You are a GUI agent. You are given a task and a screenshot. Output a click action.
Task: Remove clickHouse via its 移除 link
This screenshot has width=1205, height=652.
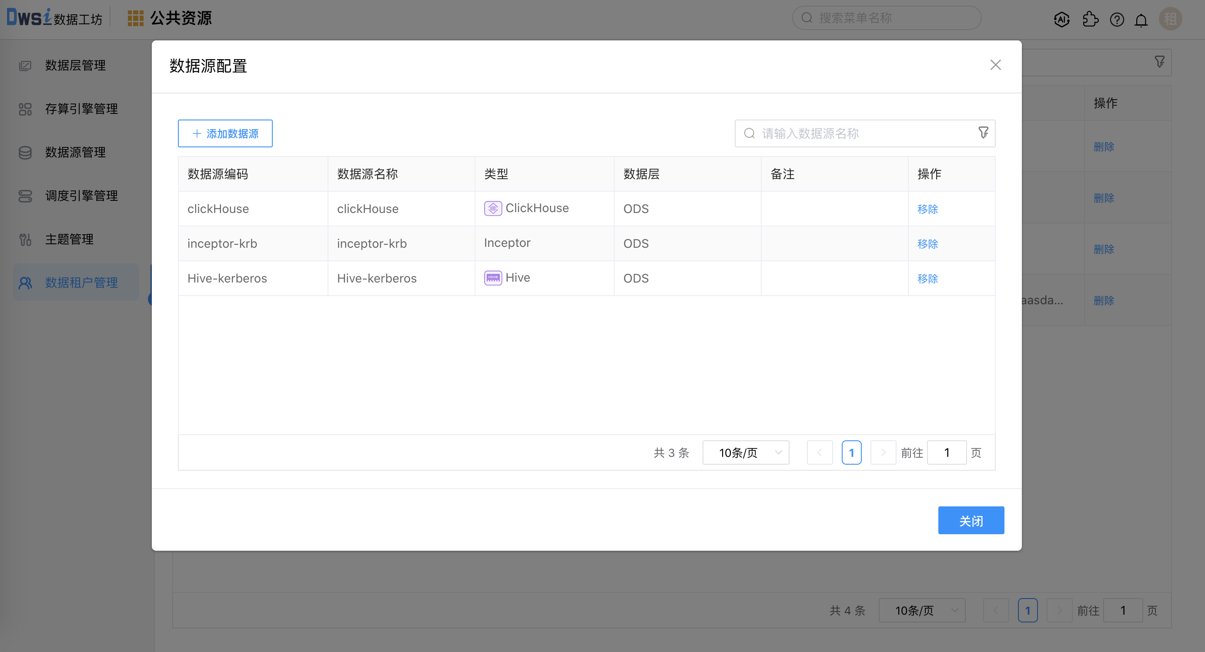tap(927, 209)
